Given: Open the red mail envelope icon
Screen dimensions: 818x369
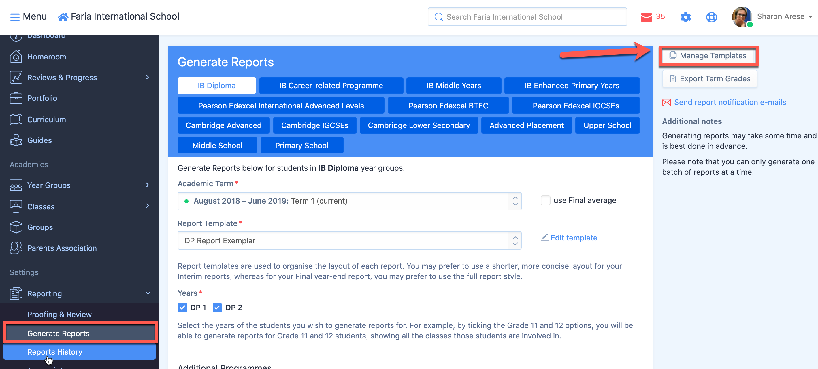Looking at the screenshot, I should [646, 17].
